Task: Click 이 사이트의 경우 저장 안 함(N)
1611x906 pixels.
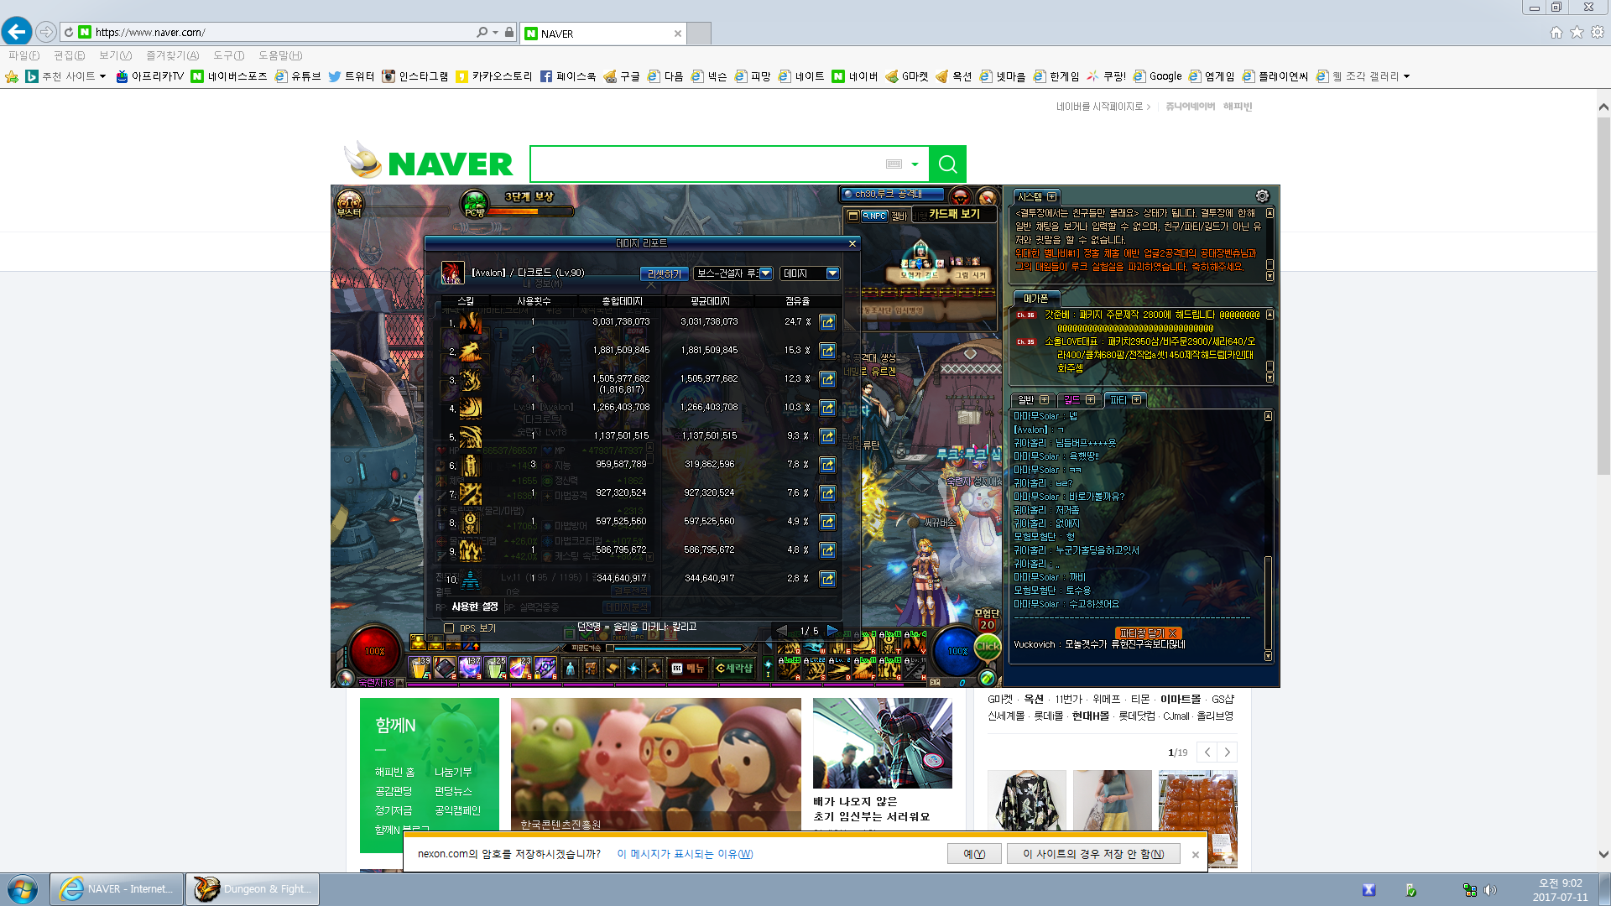Action: (x=1093, y=854)
